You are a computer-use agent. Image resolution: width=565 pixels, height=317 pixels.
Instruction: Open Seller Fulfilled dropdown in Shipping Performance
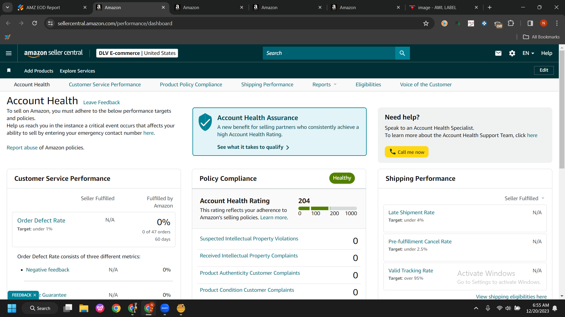click(524, 198)
